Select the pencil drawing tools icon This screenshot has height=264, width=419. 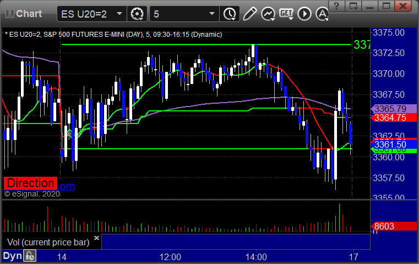249,14
